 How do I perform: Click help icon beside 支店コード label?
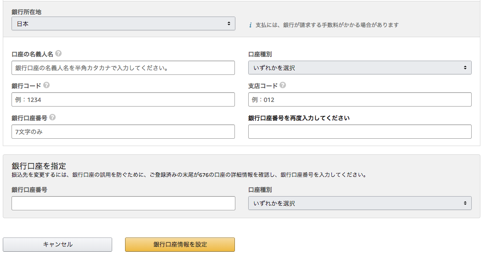[x=283, y=85]
